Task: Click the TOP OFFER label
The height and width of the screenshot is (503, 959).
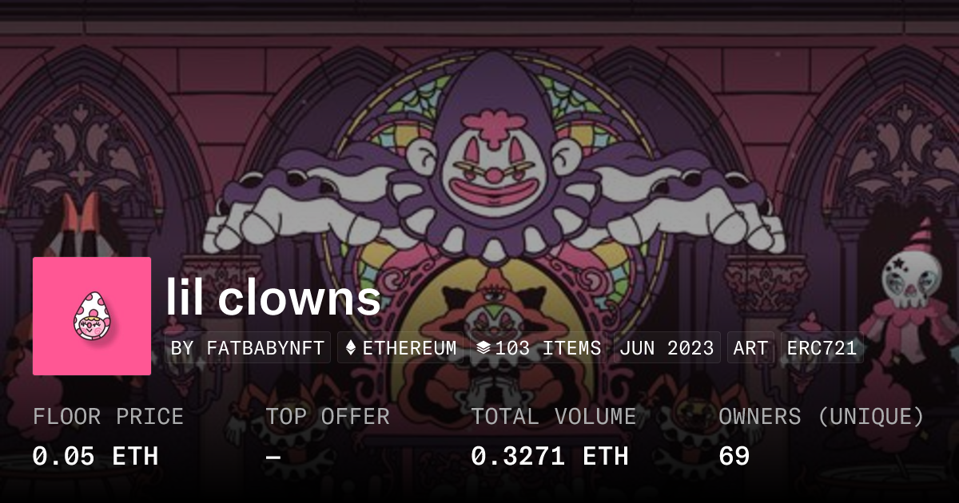Action: click(x=328, y=416)
